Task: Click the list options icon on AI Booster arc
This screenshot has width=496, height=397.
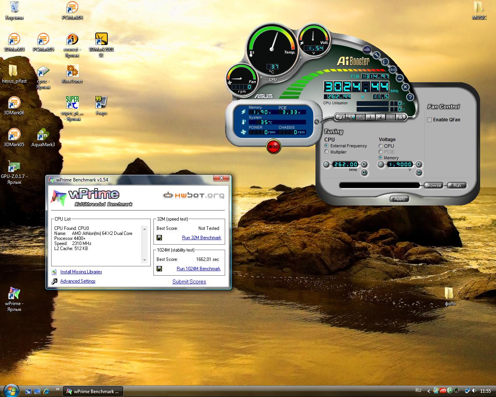Action: (385, 61)
